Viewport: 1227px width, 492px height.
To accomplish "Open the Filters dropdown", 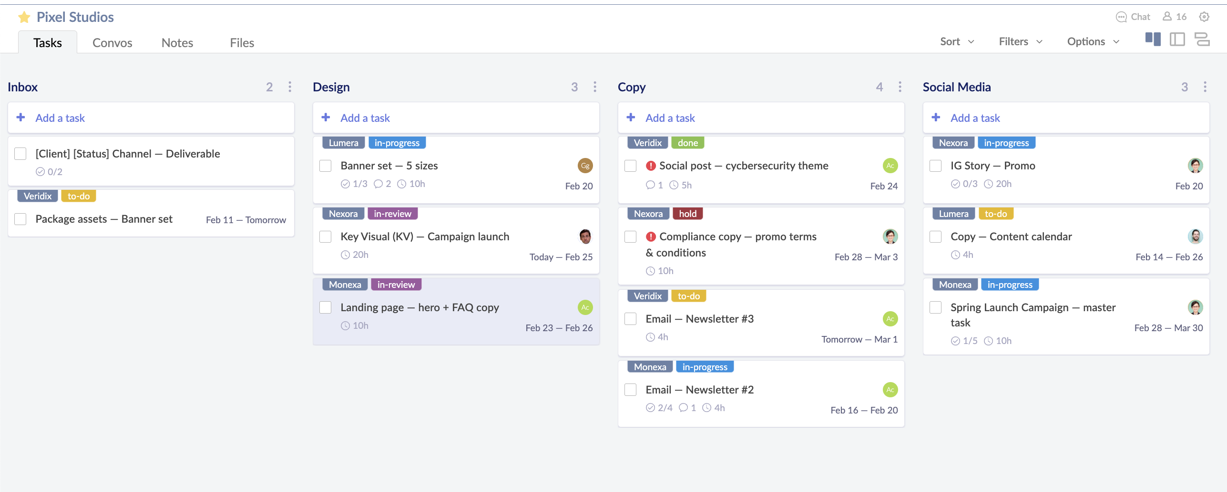I will click(x=1020, y=42).
